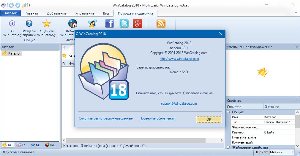Click the horizontal scrollbar right arrow
The width and height of the screenshot is (300, 156).
(x=222, y=140)
